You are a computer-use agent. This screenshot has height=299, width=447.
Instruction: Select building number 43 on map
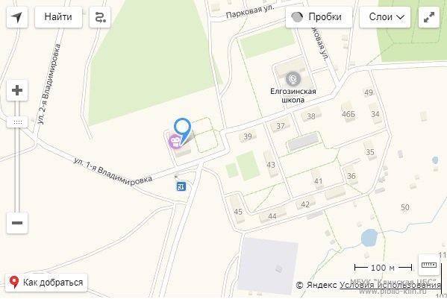point(271,165)
